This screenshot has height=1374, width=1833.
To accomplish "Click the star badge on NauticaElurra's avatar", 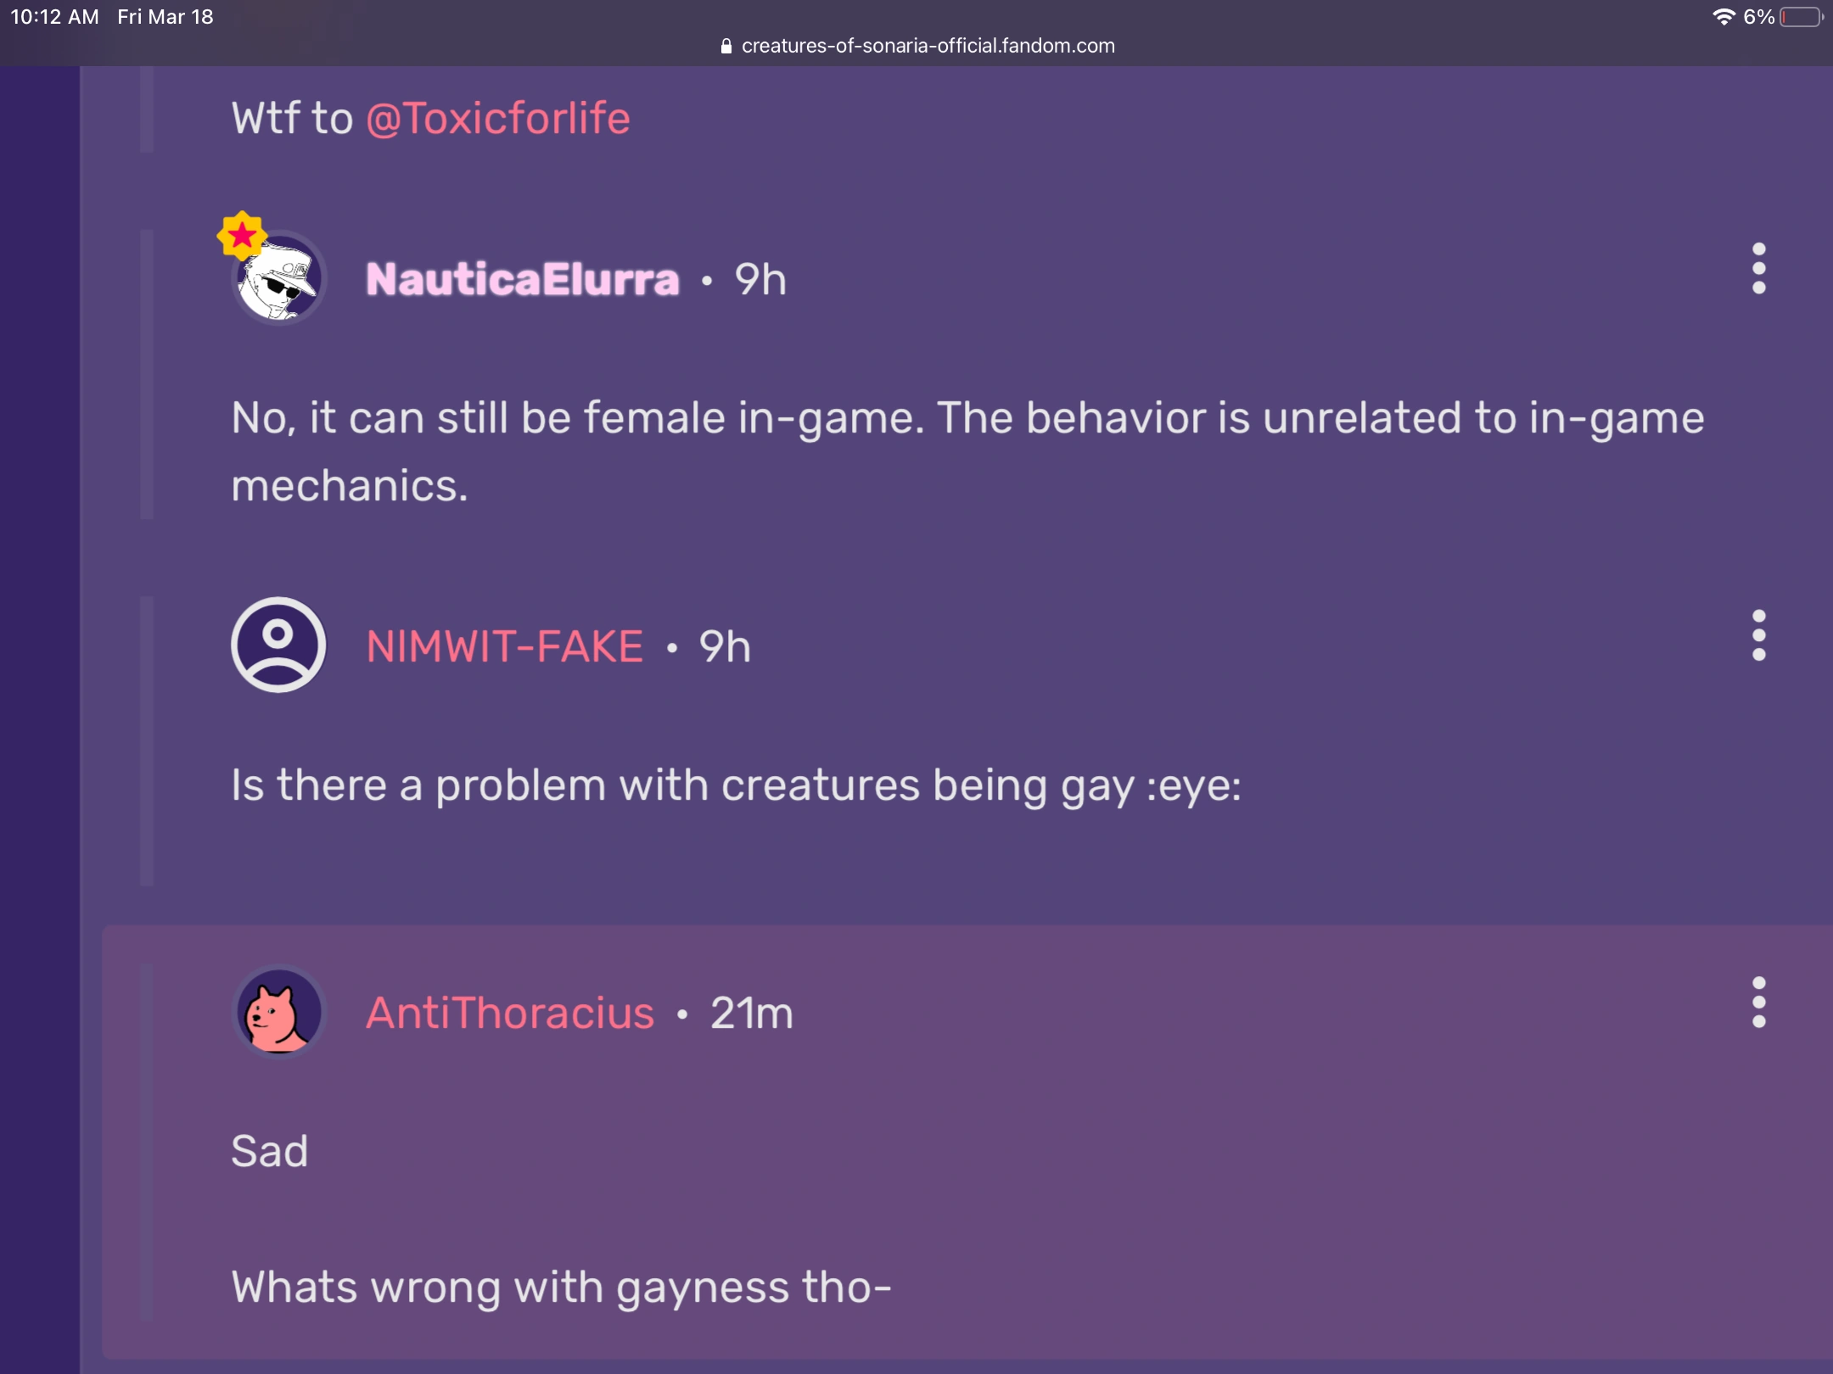I will click(242, 235).
